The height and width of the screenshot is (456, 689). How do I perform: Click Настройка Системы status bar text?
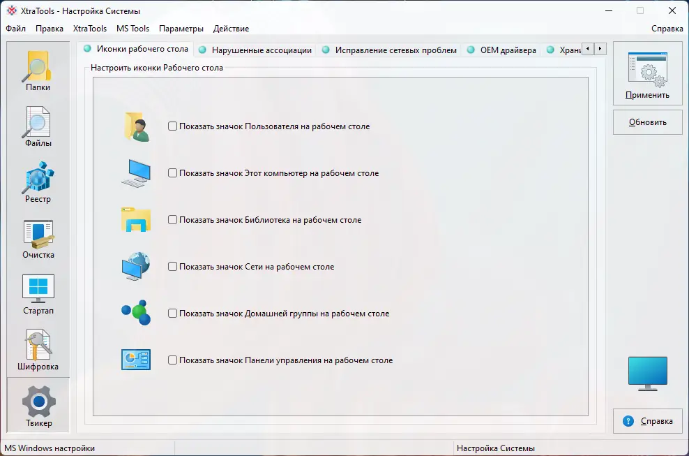(x=496, y=448)
